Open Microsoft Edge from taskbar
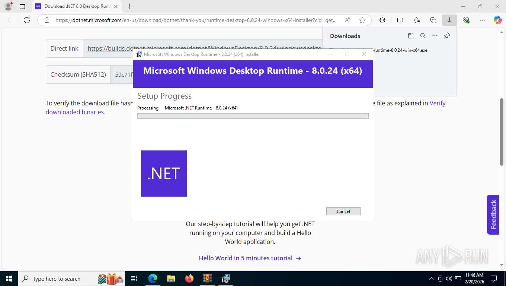This screenshot has height=286, width=506. point(153,279)
